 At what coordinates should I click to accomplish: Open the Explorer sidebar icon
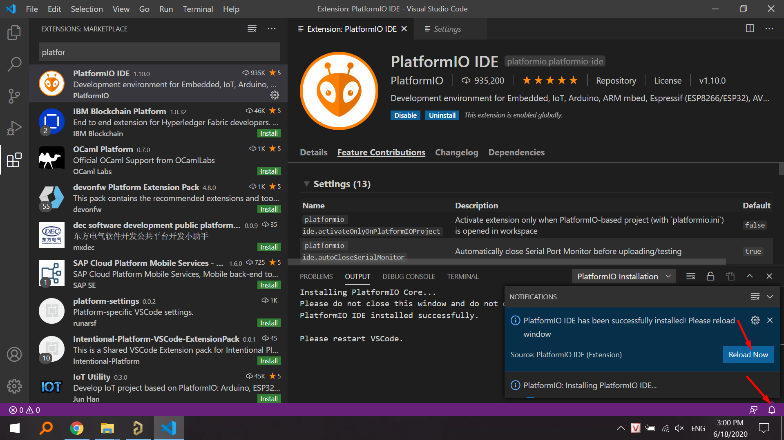click(14, 33)
